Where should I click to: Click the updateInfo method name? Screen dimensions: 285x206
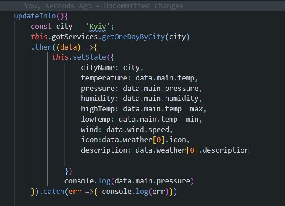tap(35, 16)
